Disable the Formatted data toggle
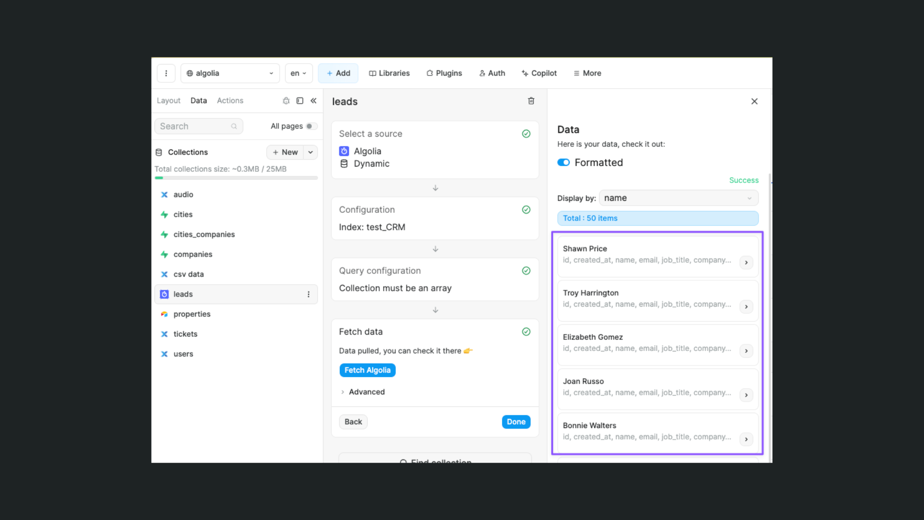 pos(564,162)
